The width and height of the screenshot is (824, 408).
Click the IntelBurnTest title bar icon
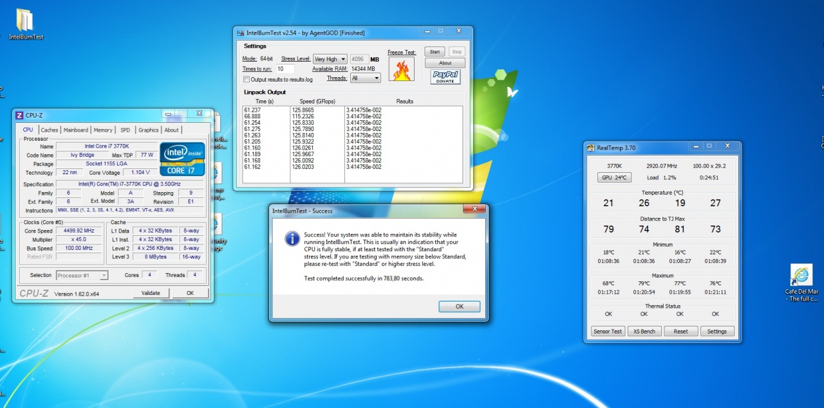click(x=240, y=32)
